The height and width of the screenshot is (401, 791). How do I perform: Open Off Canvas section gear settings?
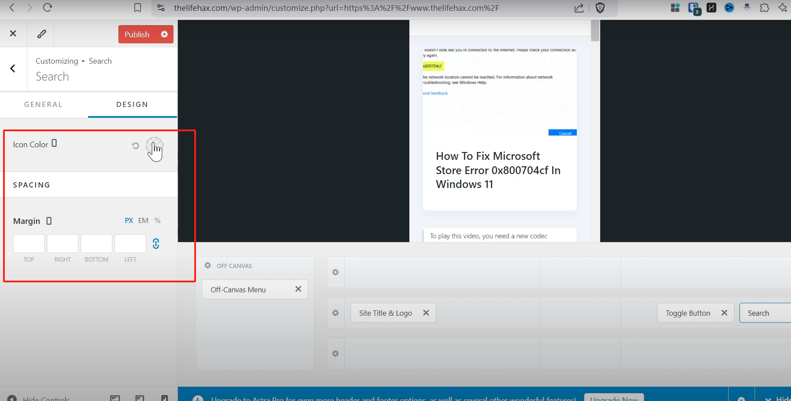click(208, 265)
